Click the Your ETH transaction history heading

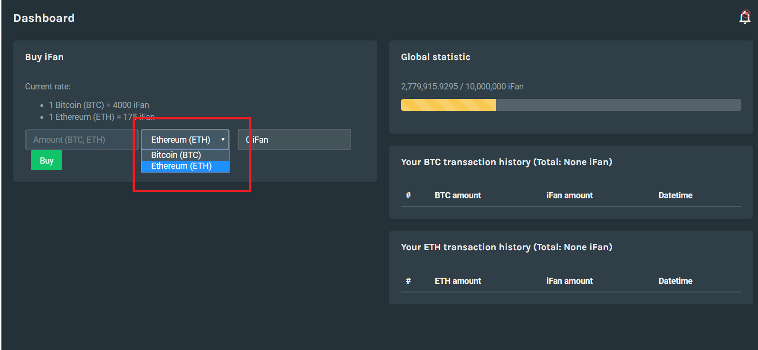pyautogui.click(x=506, y=247)
